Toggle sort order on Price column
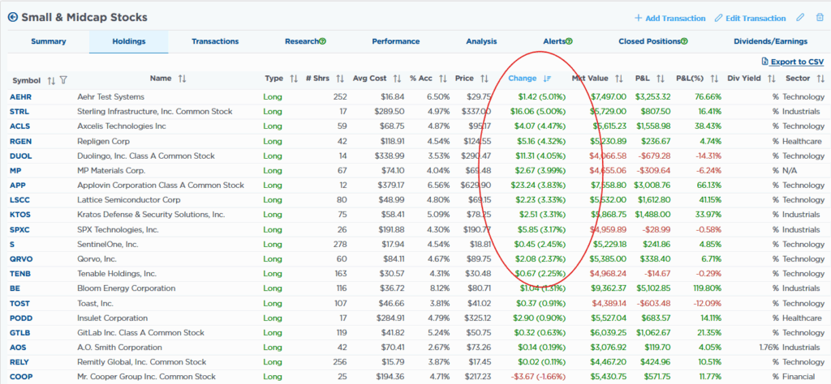The width and height of the screenshot is (831, 384). (x=484, y=79)
